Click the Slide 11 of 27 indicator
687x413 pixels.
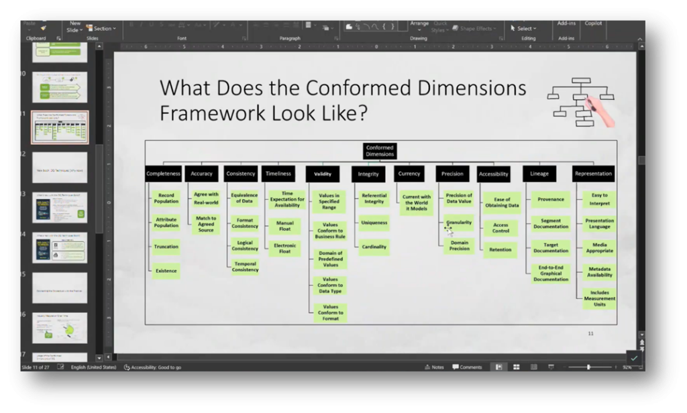pos(36,367)
